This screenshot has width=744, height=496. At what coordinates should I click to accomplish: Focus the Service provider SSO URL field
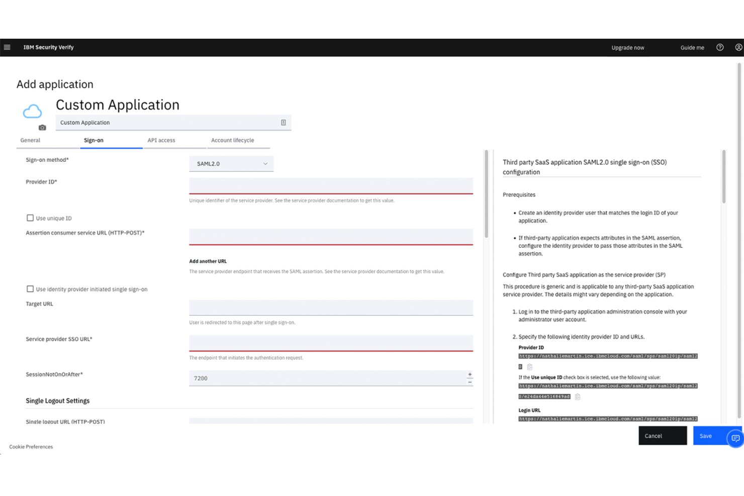[331, 343]
